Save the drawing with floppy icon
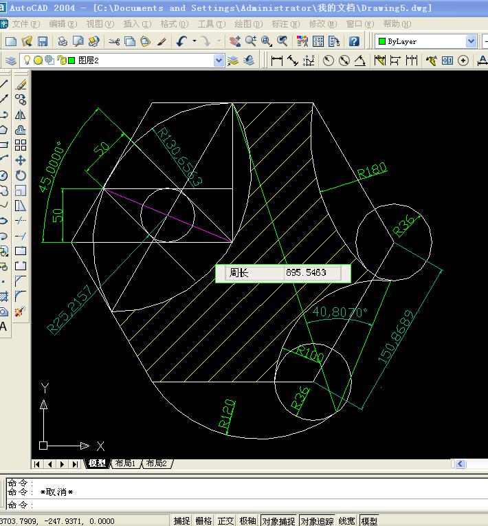Viewport: 488px width, 526px height. pyautogui.click(x=43, y=41)
